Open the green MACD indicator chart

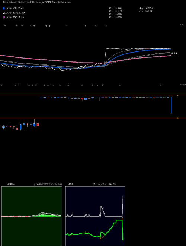(32, 216)
